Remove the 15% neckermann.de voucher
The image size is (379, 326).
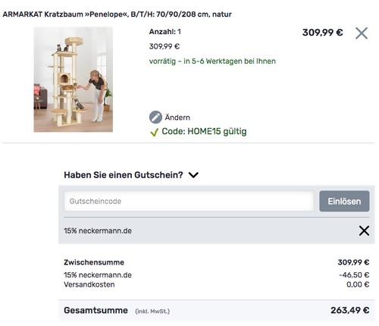click(x=364, y=230)
